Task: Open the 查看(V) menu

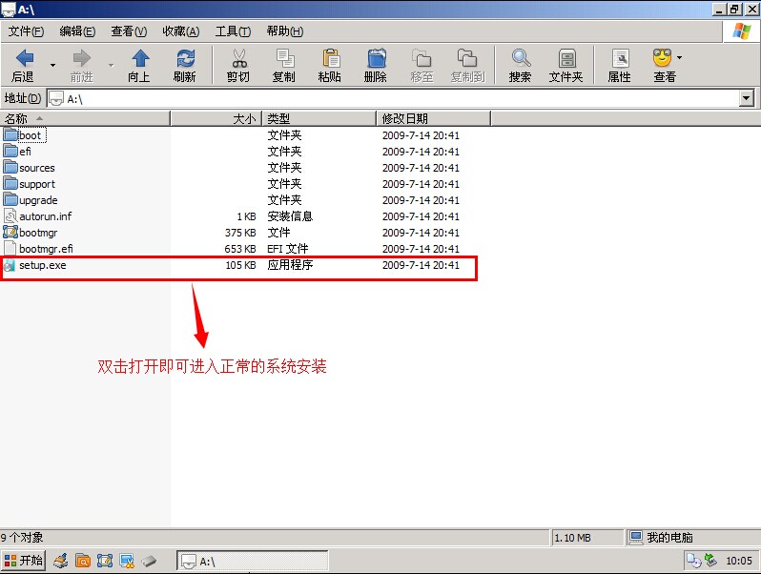Action: pyautogui.click(x=129, y=31)
